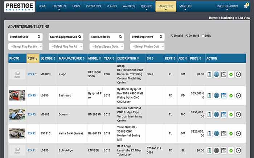Open the For Sales menu
This screenshot has width=254, height=158.
tap(59, 6)
